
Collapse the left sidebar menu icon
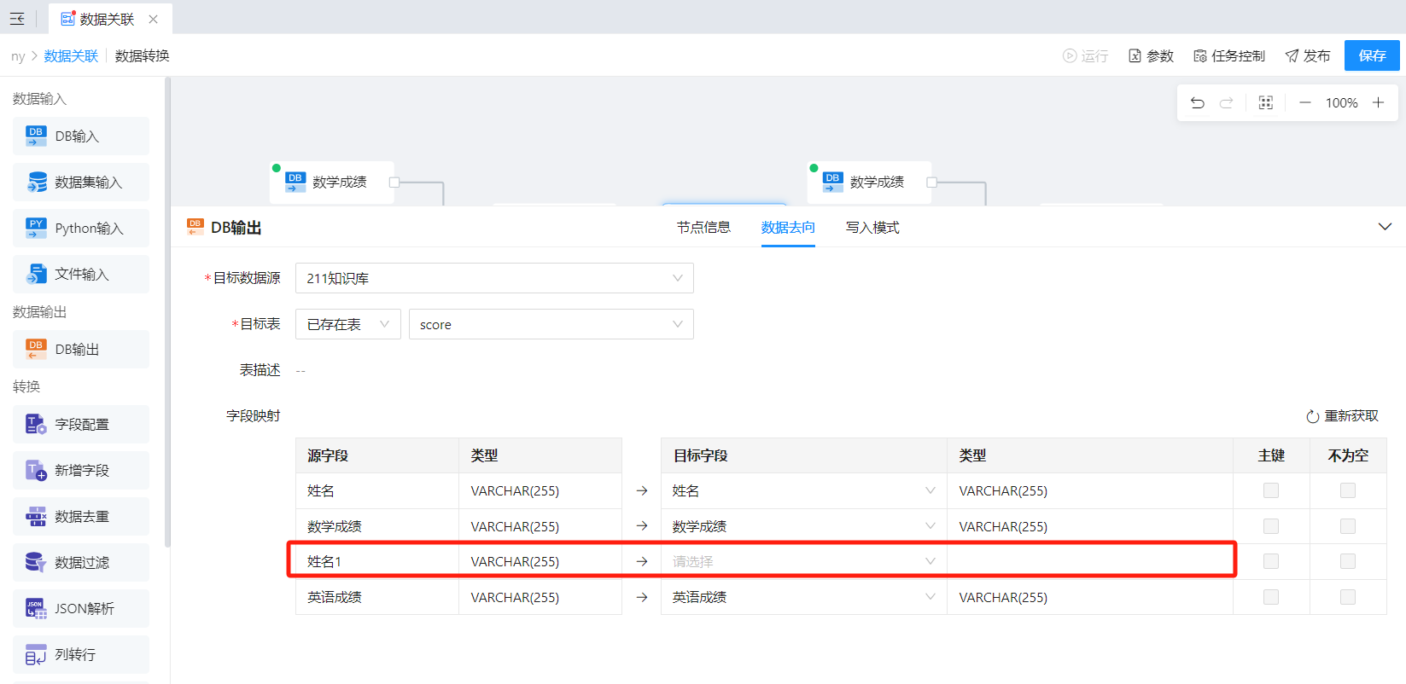pos(17,19)
